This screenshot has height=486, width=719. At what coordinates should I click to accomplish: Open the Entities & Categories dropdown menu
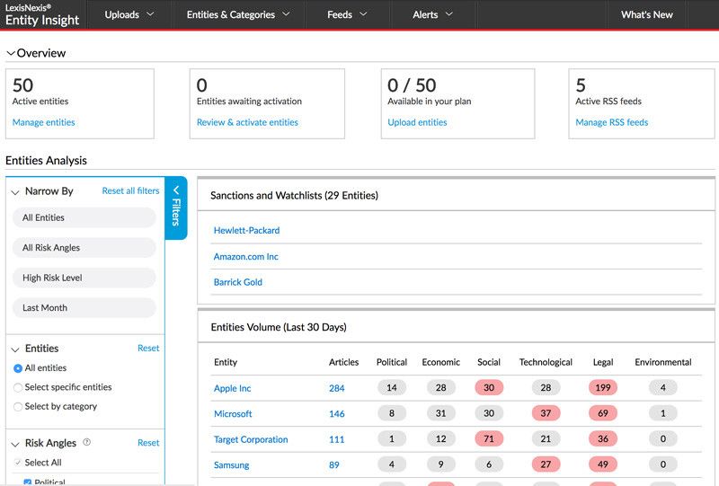(x=238, y=14)
